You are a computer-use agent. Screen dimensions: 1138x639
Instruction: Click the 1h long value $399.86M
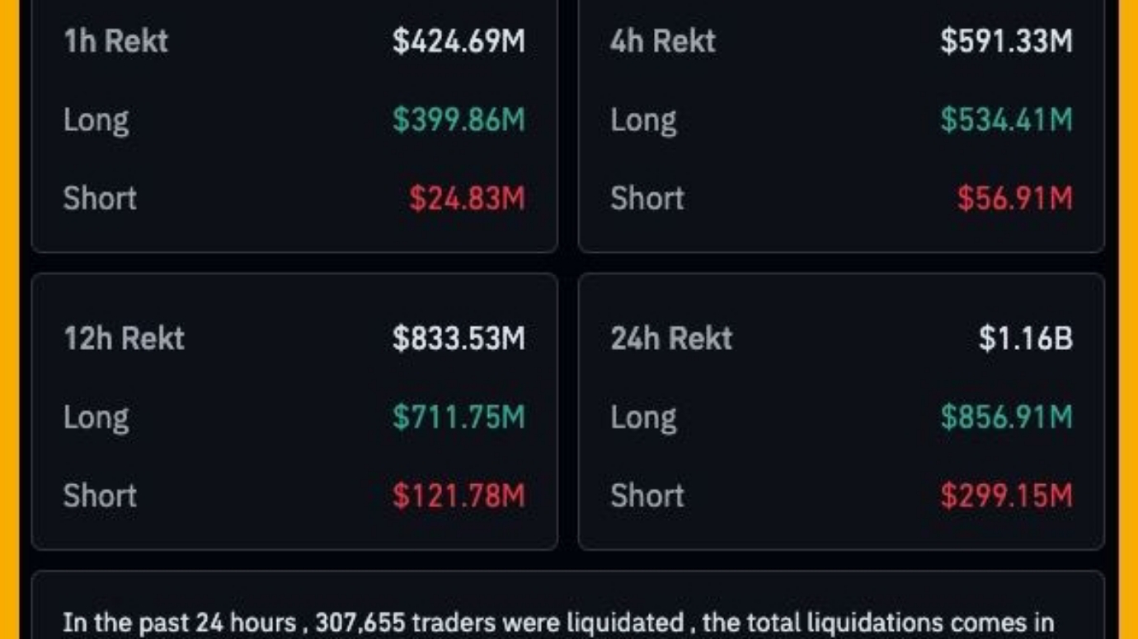[458, 120]
